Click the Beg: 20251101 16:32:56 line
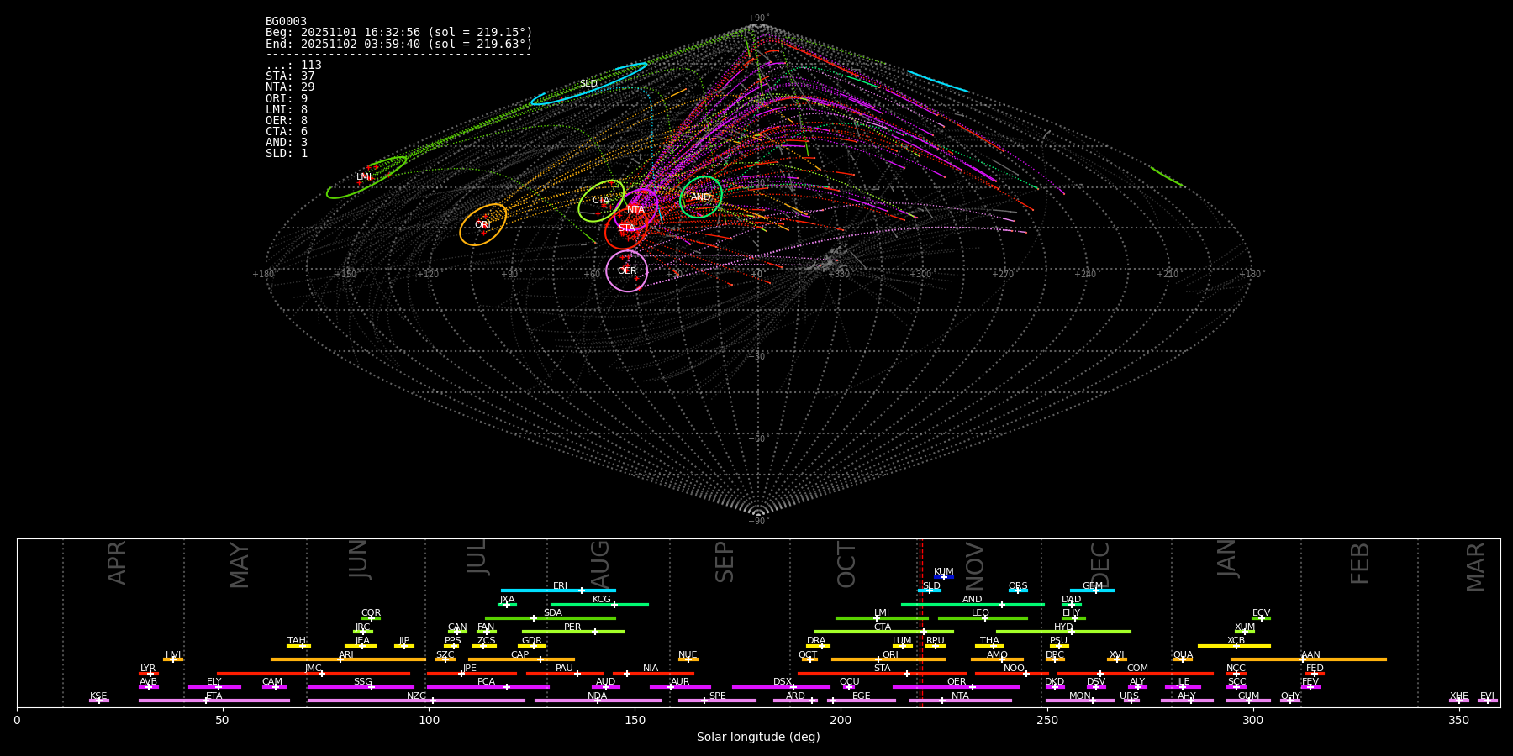 tap(399, 32)
